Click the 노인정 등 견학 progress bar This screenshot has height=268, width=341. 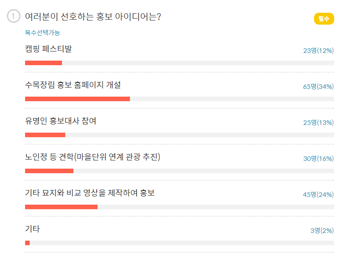(x=180, y=171)
